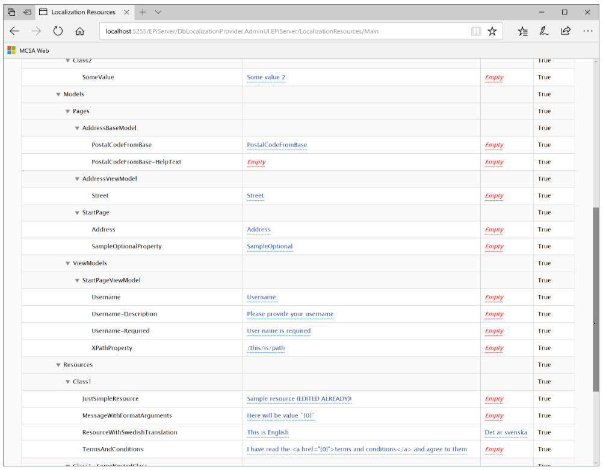Collapse the Models tree node
The width and height of the screenshot is (606, 470).
click(x=58, y=94)
